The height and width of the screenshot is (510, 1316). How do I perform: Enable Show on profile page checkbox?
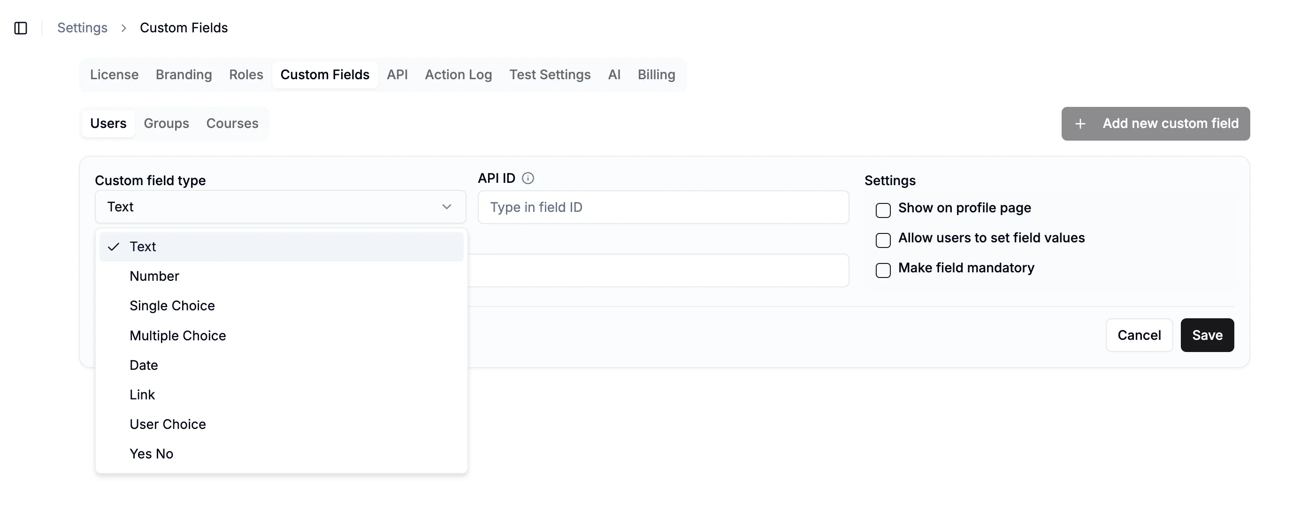point(883,210)
